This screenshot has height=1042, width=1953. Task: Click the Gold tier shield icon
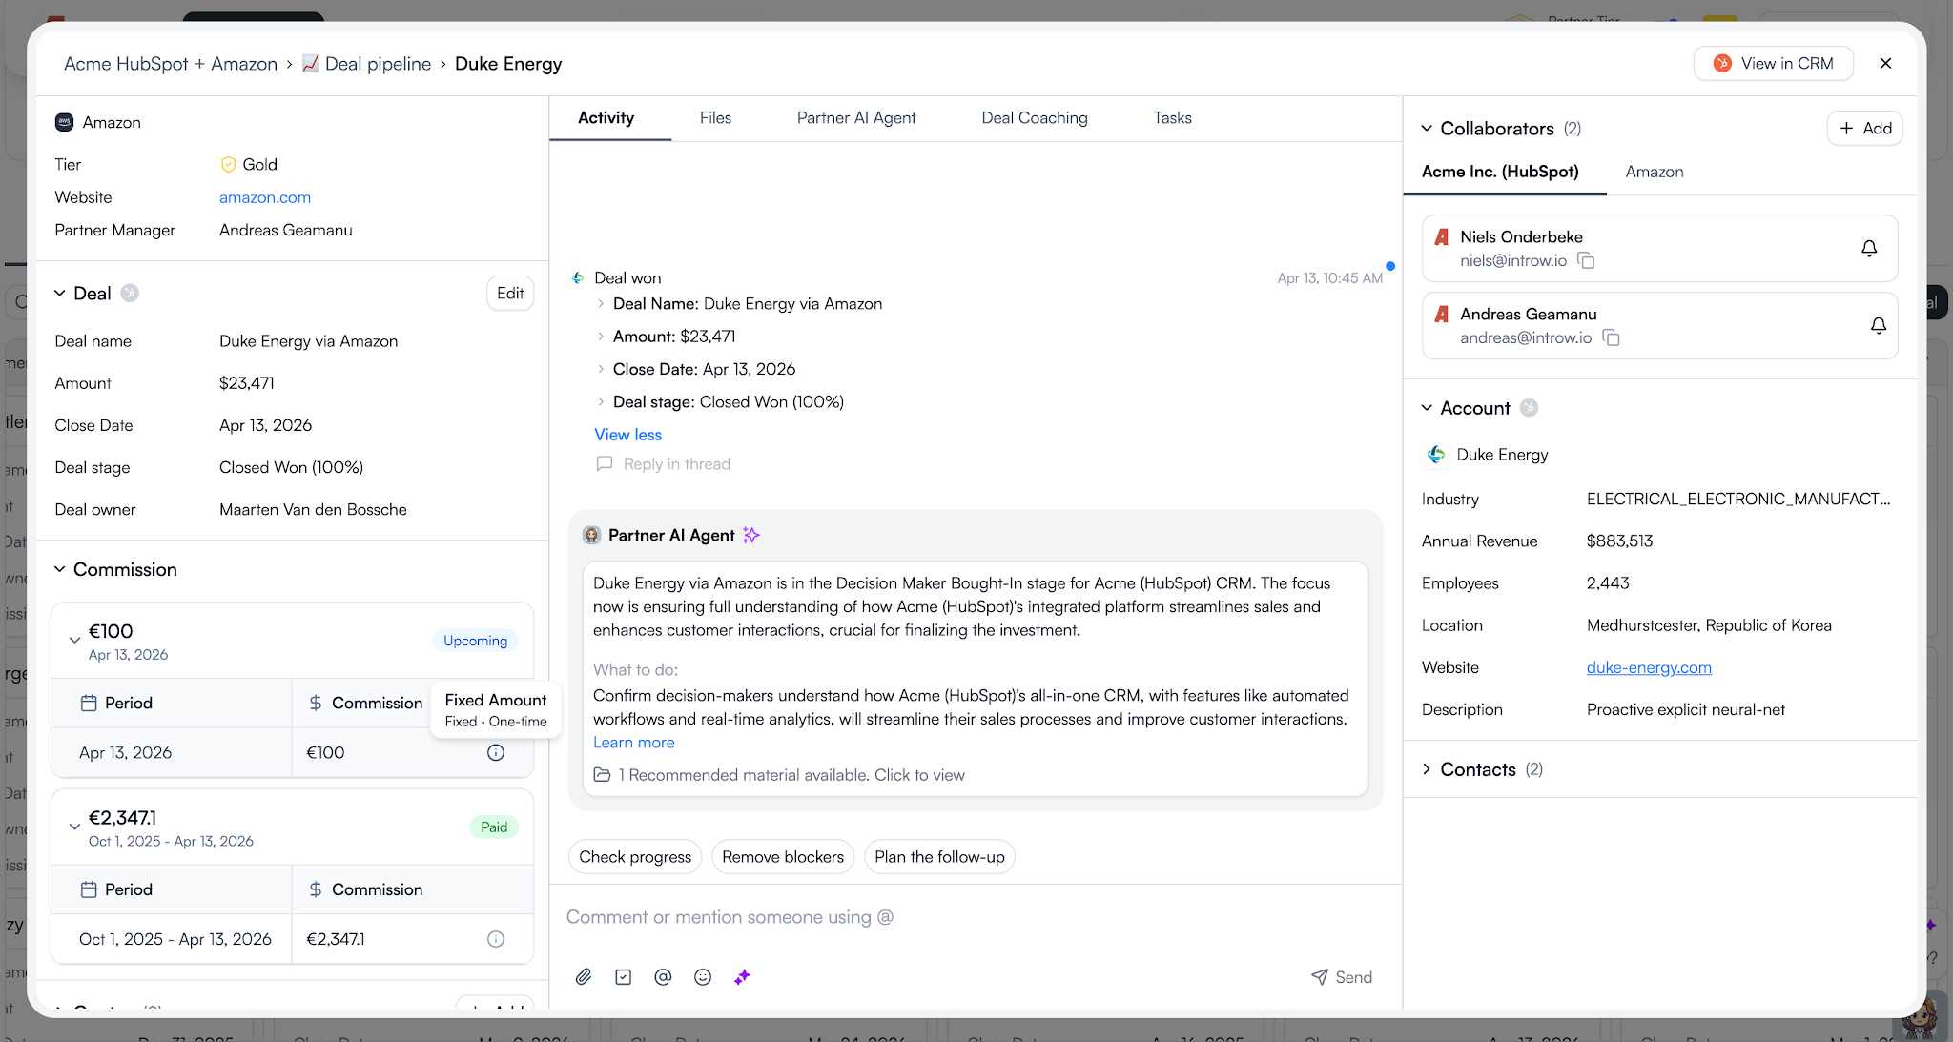tap(228, 165)
